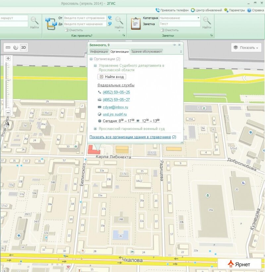The image size is (265, 272).
Task: Zoom out with the minus button
Action: point(8,113)
